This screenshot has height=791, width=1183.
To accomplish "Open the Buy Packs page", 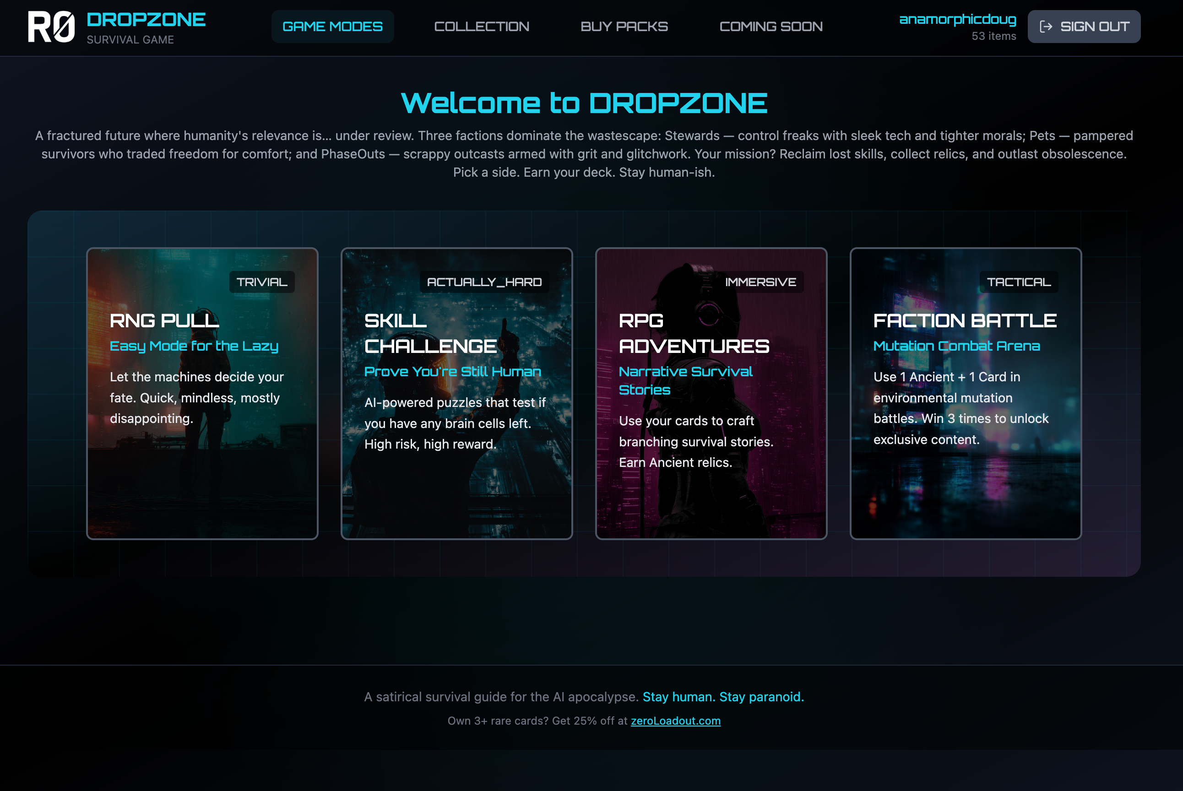I will coord(624,27).
